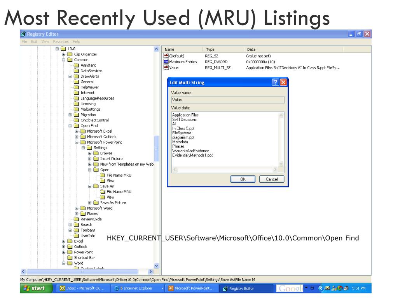Select the Browse key in the tree
Image resolution: width=398 pixels, height=298 pixels.
[106, 153]
